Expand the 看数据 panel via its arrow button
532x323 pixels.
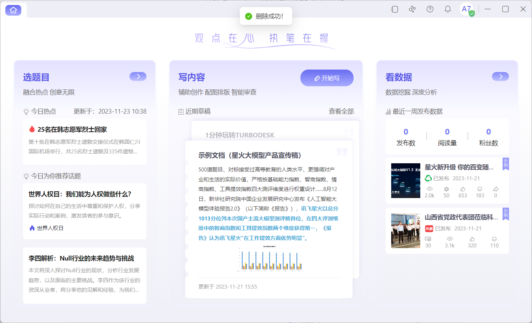click(x=500, y=76)
